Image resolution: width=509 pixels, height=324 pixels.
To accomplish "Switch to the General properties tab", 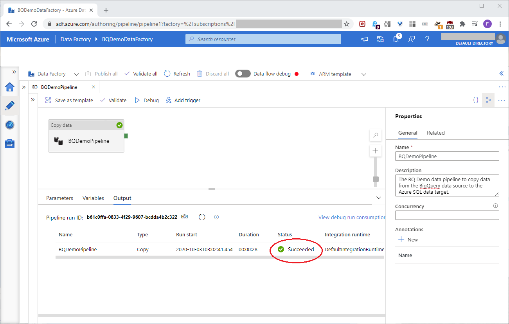I will coord(408,133).
